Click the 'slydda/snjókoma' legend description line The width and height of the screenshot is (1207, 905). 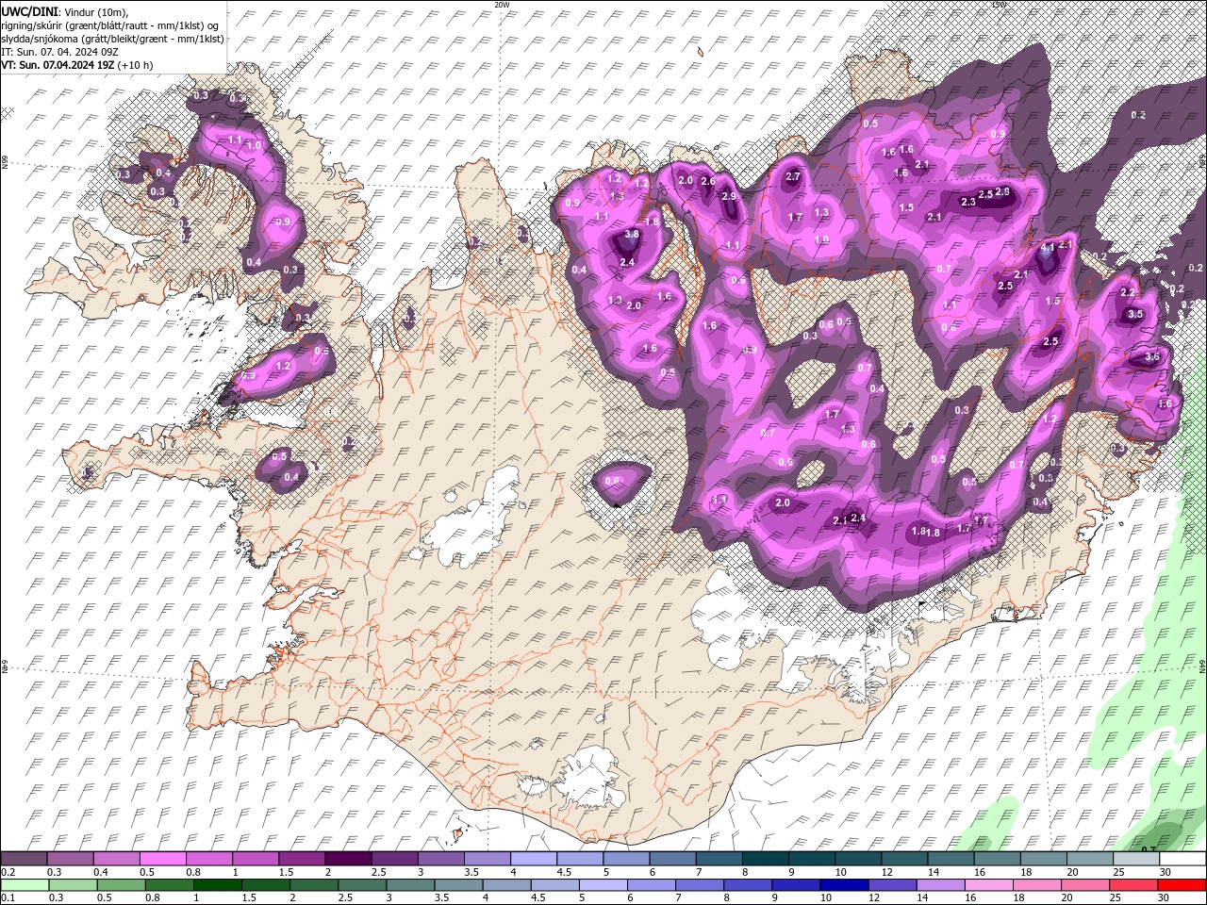tap(112, 39)
